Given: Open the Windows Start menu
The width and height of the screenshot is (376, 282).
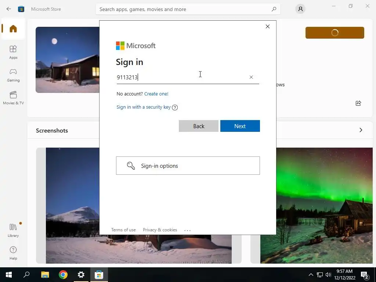Looking at the screenshot, I should click(9, 275).
